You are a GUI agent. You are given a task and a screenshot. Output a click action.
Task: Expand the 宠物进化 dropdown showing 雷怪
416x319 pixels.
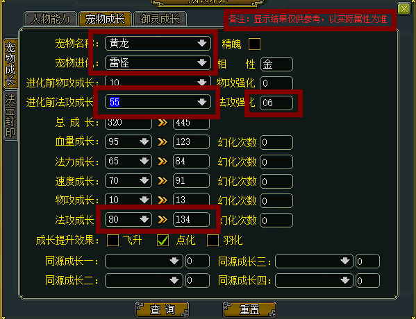click(158, 63)
